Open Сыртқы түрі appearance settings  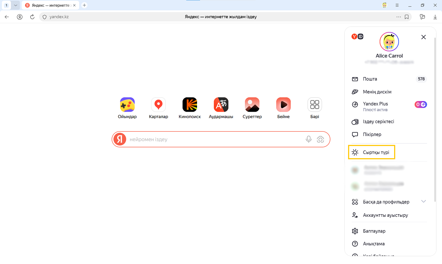(372, 152)
